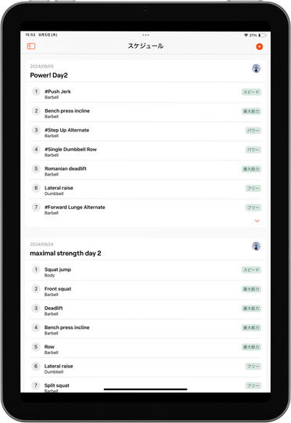Screen dimensions: 291x423
Task: Tap the battery status icon
Action: coord(262,35)
